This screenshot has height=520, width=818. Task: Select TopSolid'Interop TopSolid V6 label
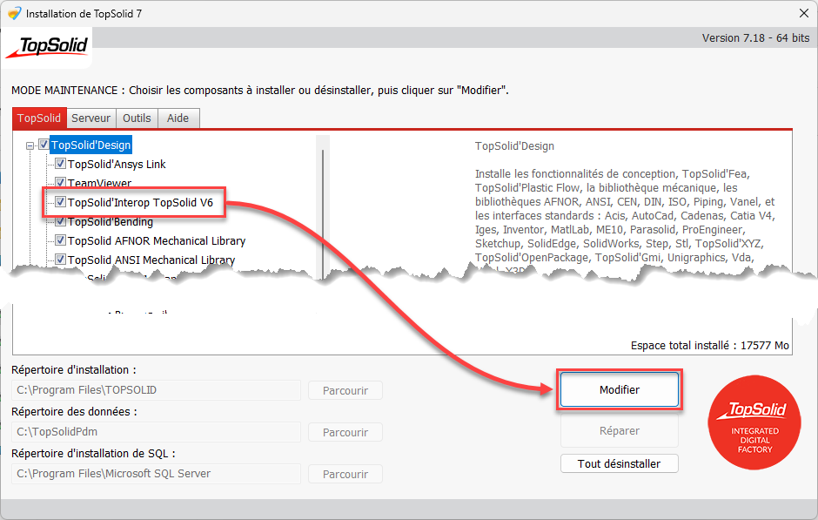(x=140, y=203)
